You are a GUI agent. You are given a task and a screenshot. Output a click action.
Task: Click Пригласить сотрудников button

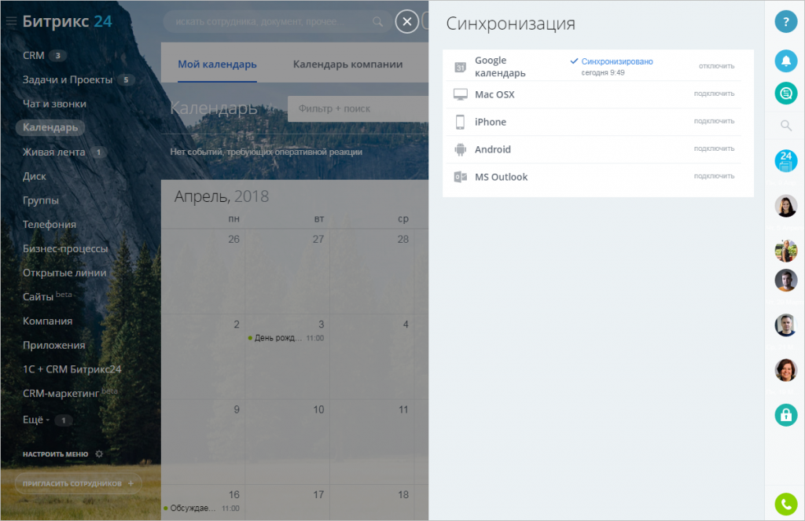(78, 483)
